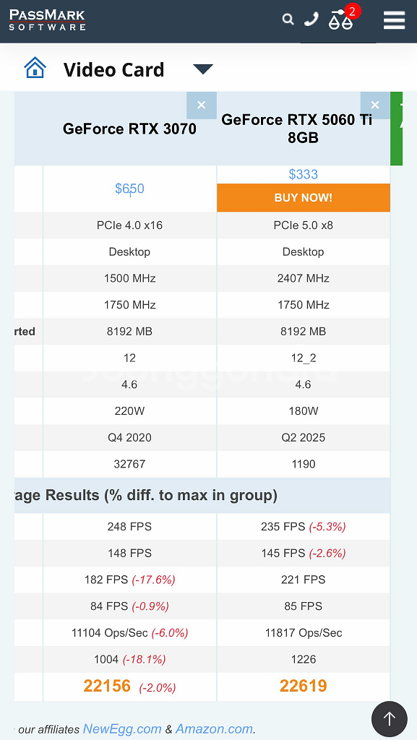417x740 pixels.
Task: Open the site search icon
Action: [288, 19]
